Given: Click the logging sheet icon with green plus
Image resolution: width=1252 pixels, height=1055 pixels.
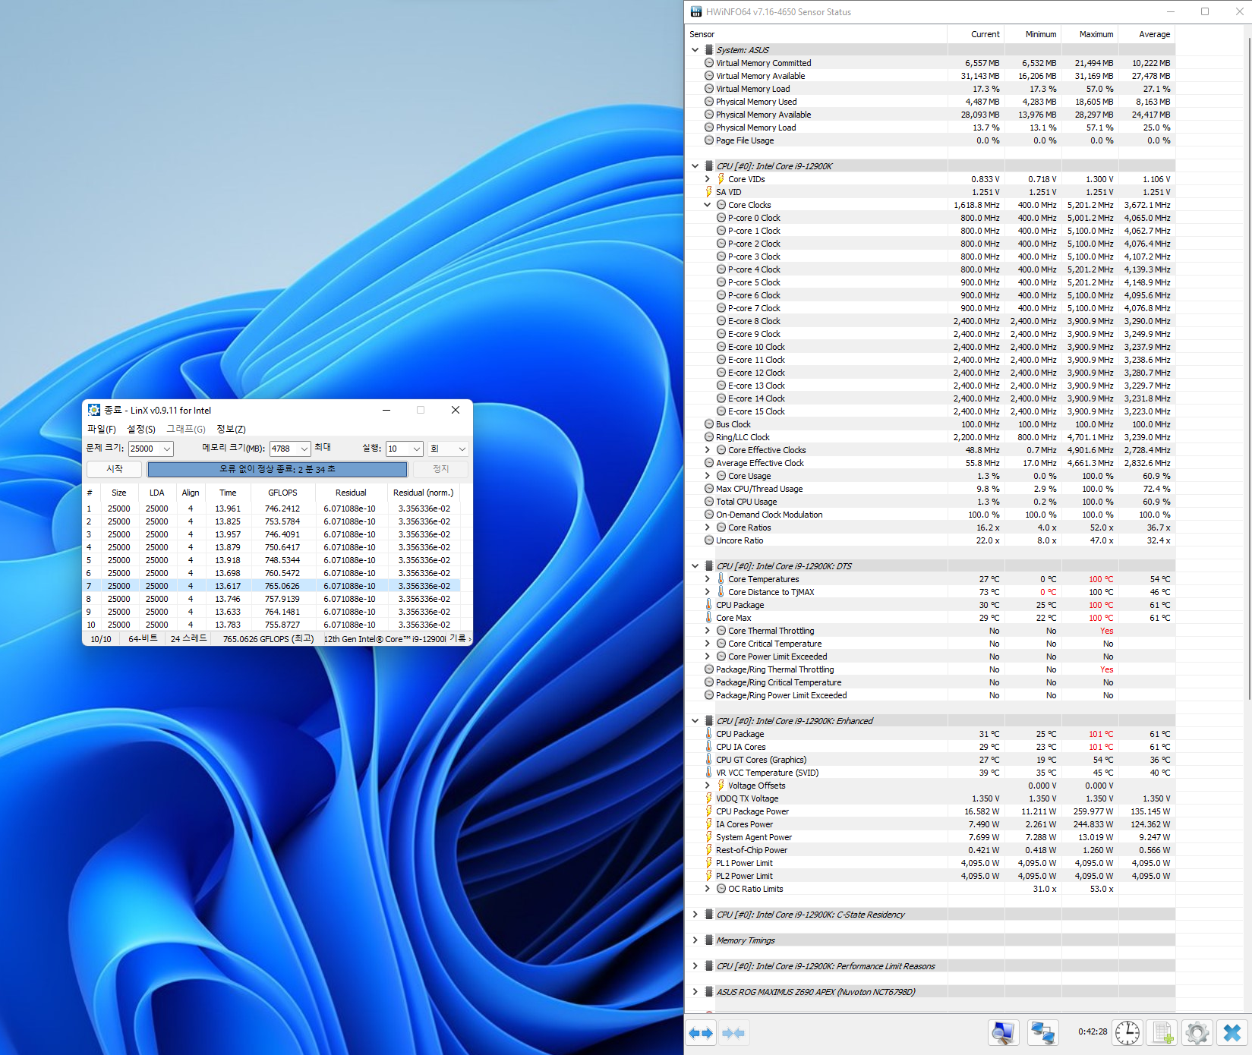Looking at the screenshot, I should [1162, 1033].
